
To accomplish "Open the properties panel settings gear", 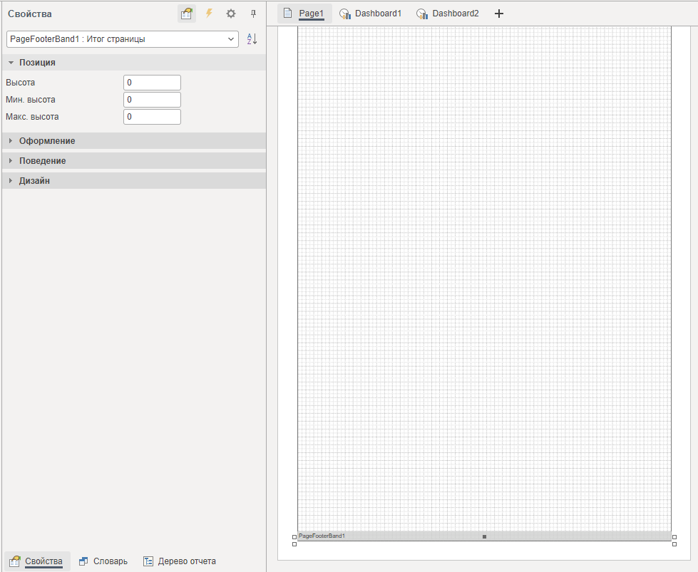I will coord(231,14).
